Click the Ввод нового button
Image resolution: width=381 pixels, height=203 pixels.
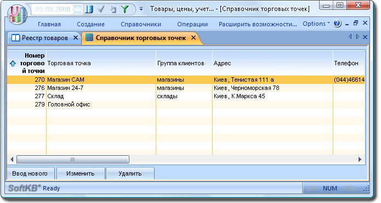point(30,173)
